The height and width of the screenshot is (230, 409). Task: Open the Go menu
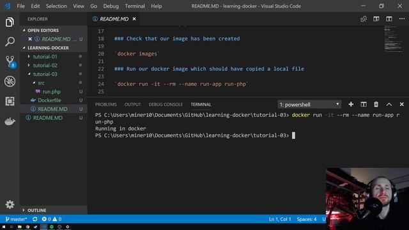[x=94, y=6]
